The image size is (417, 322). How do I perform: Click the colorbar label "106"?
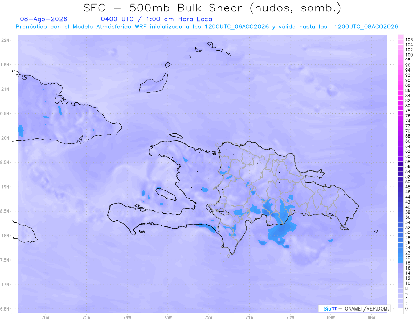coord(409,40)
